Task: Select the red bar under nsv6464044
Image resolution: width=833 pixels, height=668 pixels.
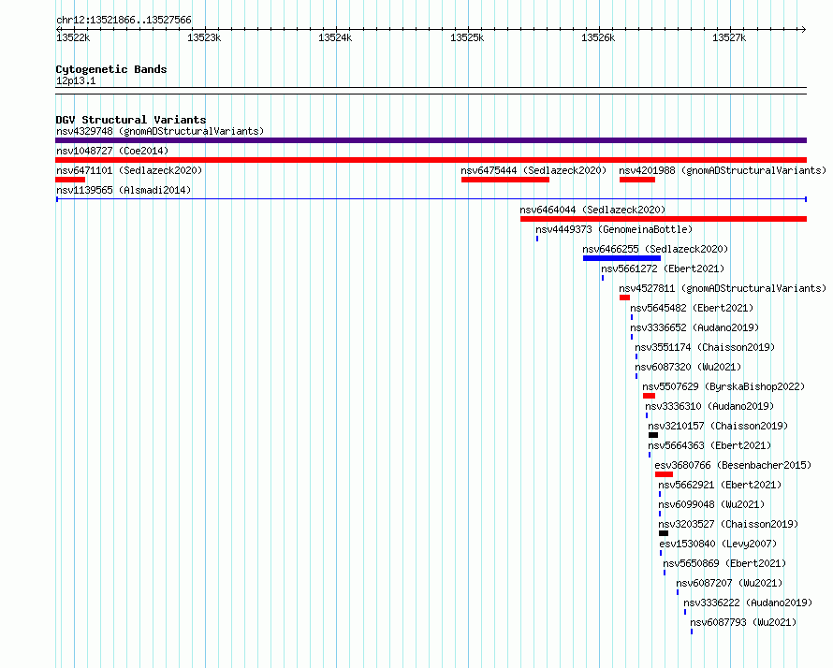Action: [664, 219]
